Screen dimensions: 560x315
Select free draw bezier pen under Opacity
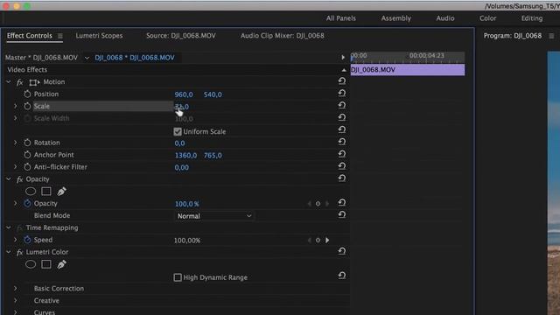(x=61, y=192)
